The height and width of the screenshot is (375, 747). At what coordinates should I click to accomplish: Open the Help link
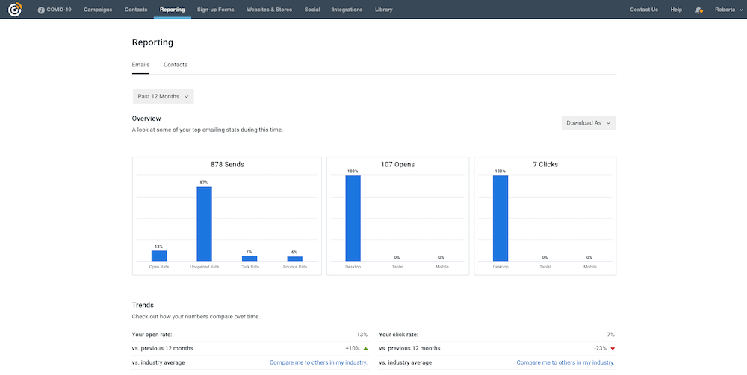(x=676, y=10)
